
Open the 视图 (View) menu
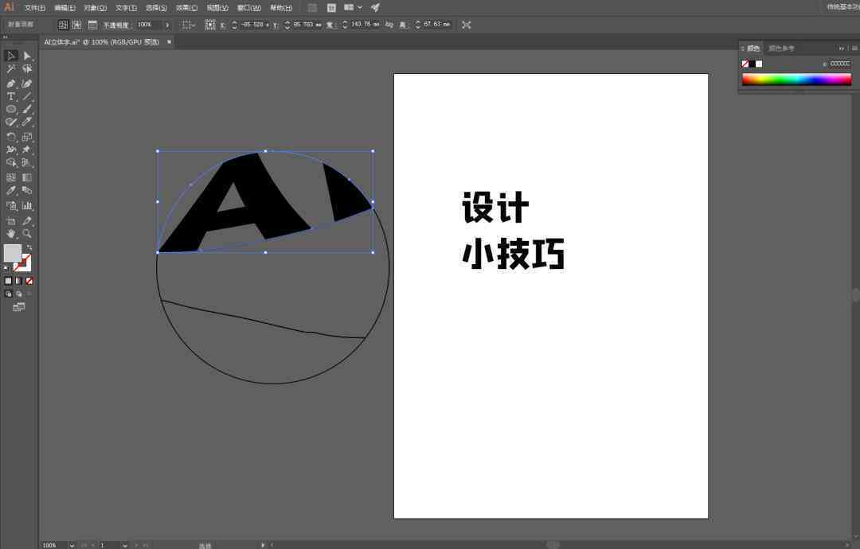tap(217, 8)
